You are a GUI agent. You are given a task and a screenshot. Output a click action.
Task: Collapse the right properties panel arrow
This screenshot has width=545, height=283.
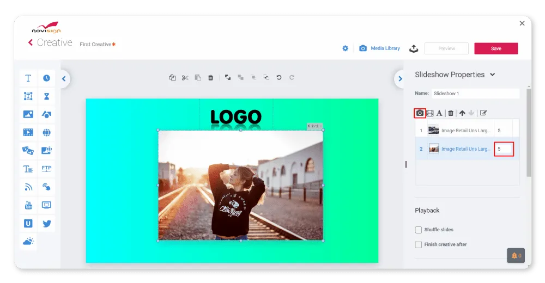[x=400, y=79]
